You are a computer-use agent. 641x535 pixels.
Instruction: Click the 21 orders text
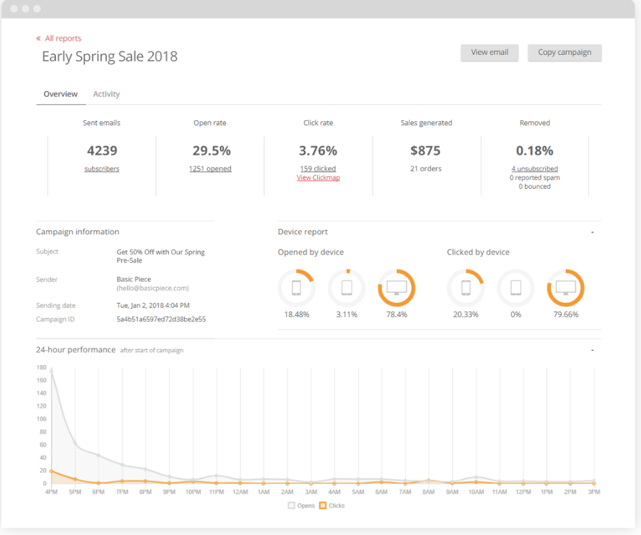click(426, 169)
